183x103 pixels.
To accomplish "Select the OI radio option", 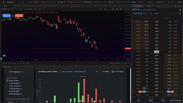I will (x=94, y=71).
